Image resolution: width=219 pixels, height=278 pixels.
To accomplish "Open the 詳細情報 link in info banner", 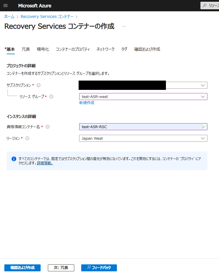I will tap(45, 163).
